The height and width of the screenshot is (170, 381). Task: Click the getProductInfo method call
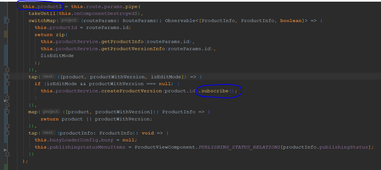tap(123, 42)
